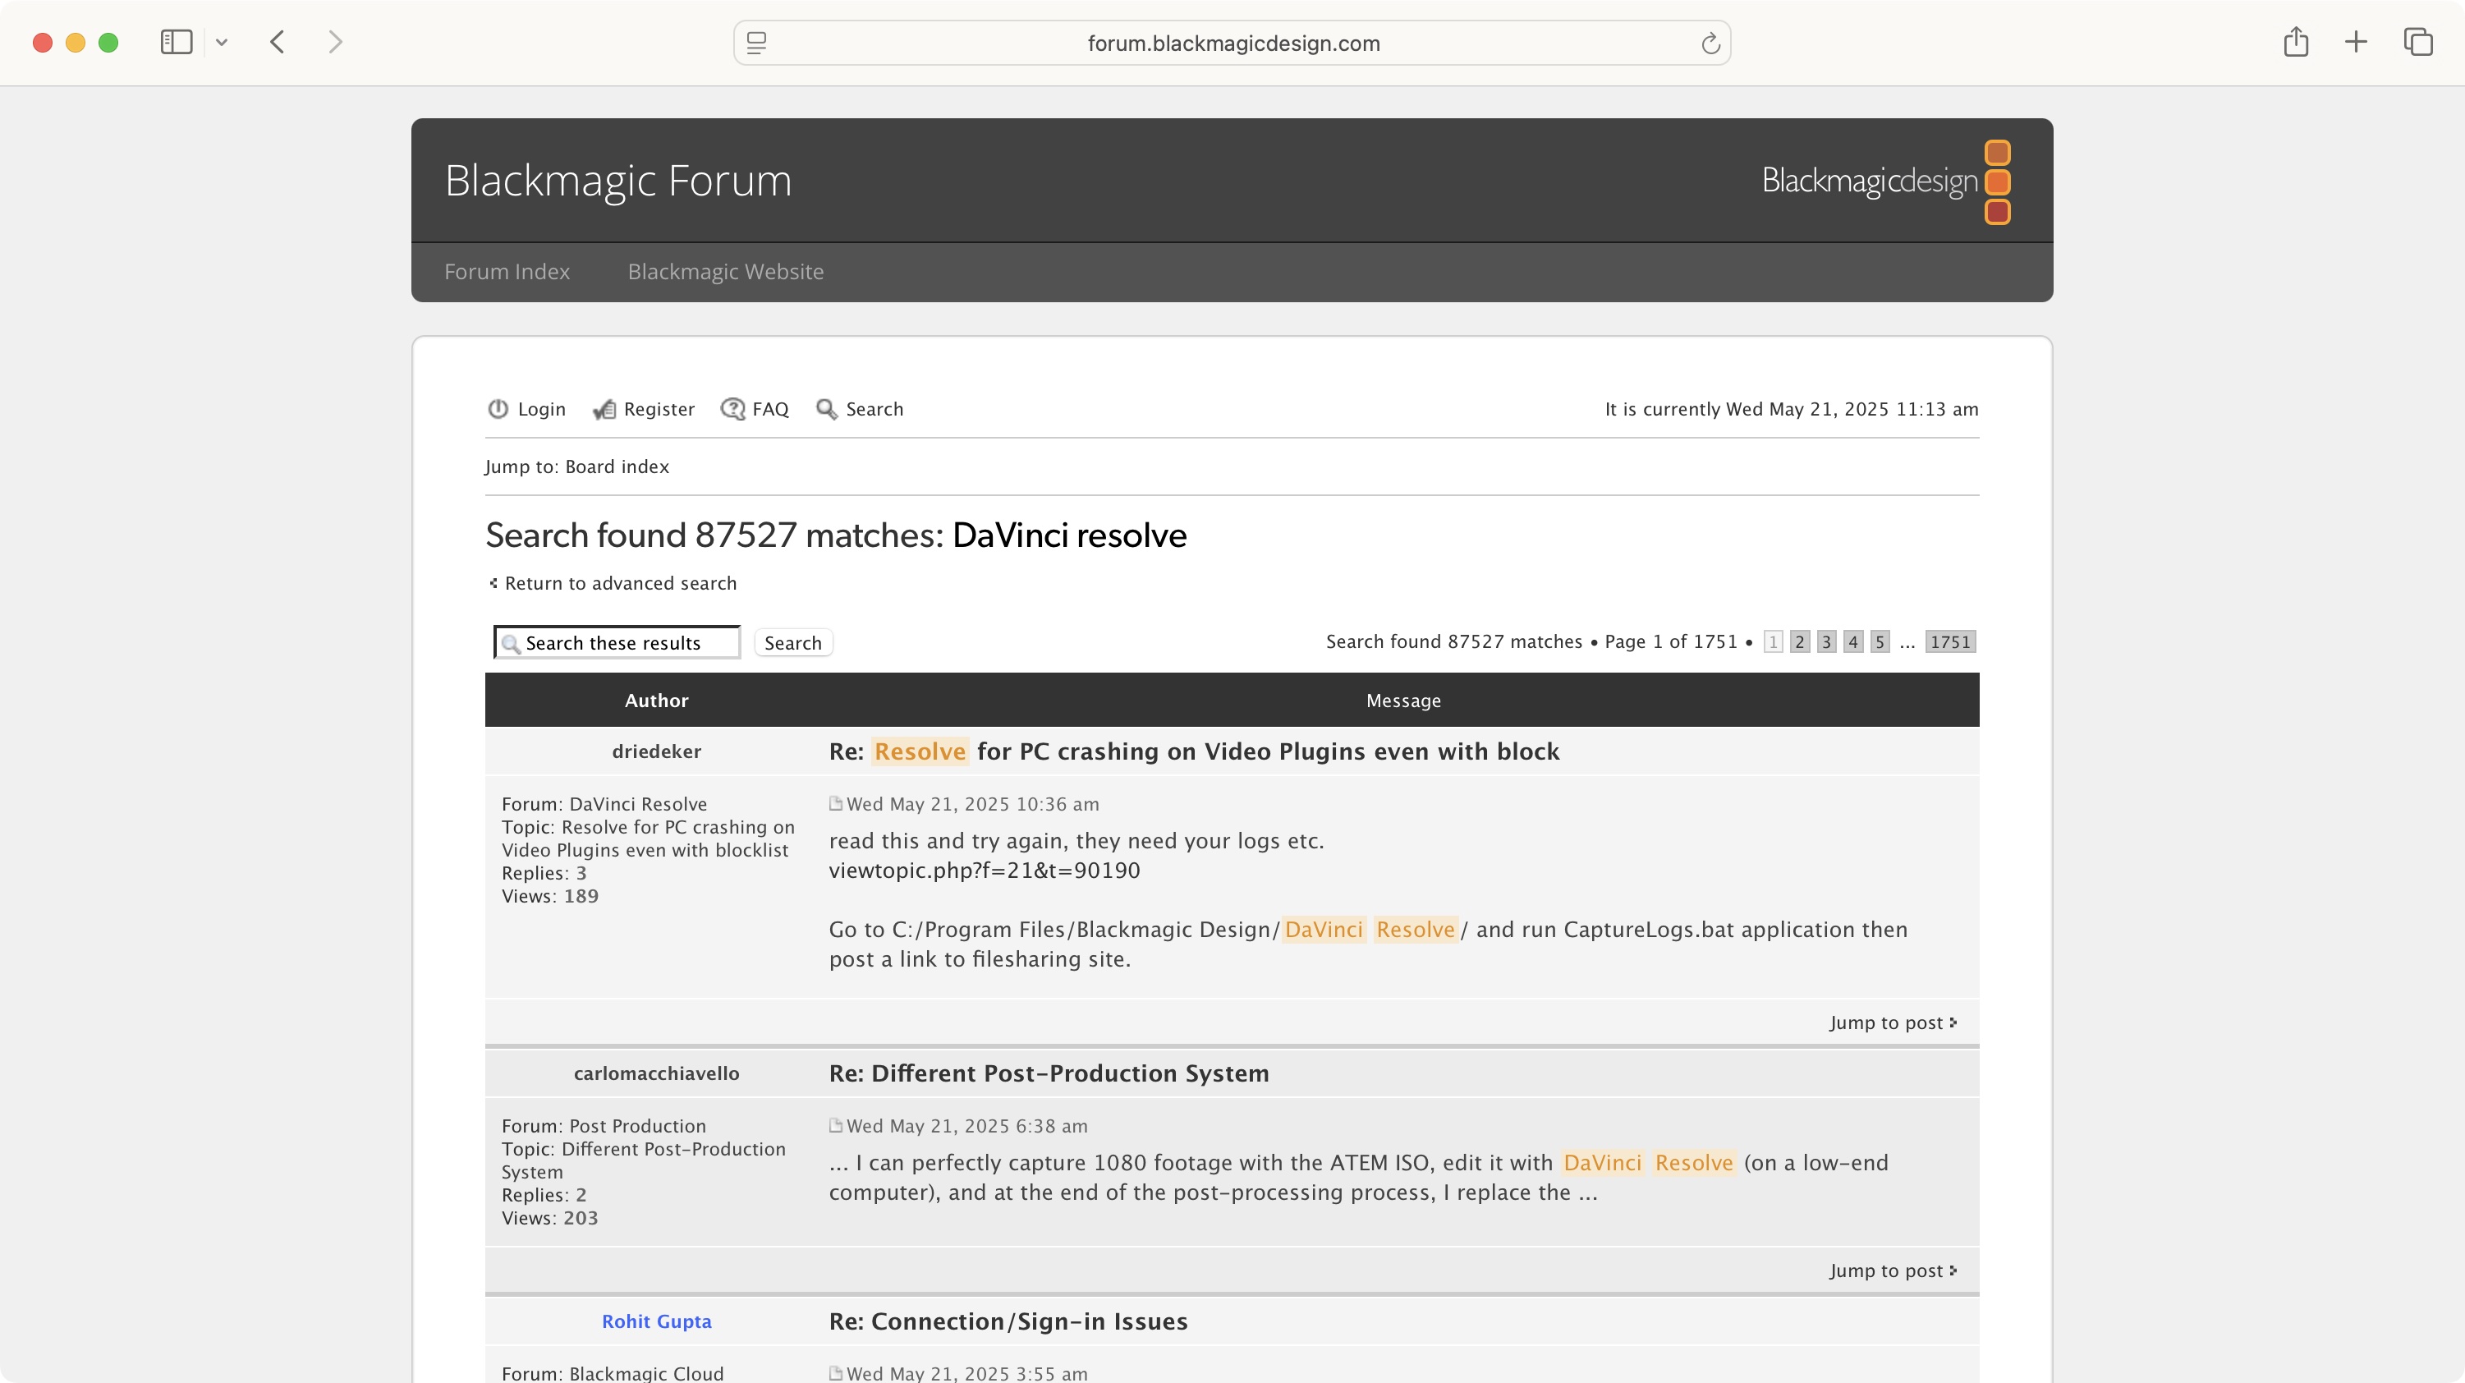Open the Blackmagic Website nav item
Viewport: 2465px width, 1383px height.
point(725,272)
